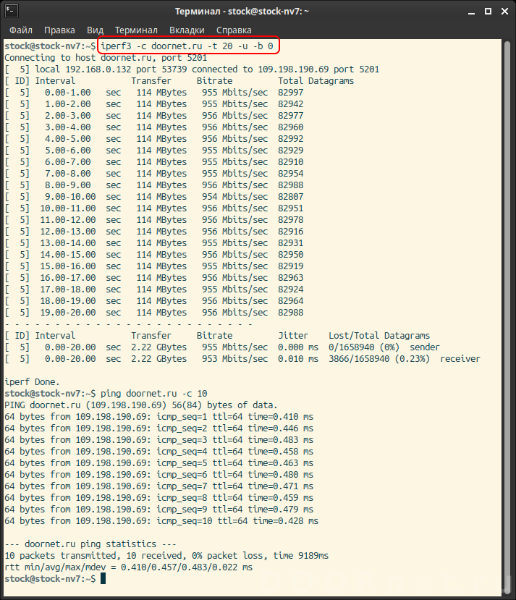Maximize the terminal window
Image resolution: width=516 pixels, height=600 pixels.
[x=487, y=12]
